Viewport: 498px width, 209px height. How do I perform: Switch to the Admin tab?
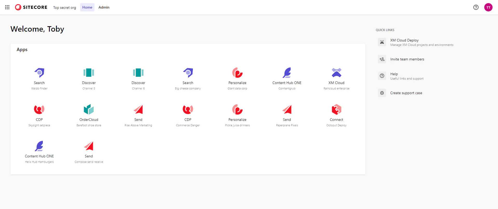(x=104, y=7)
